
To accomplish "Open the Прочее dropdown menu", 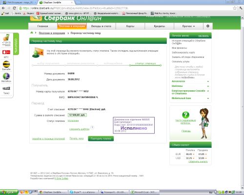I will (x=188, y=26).
